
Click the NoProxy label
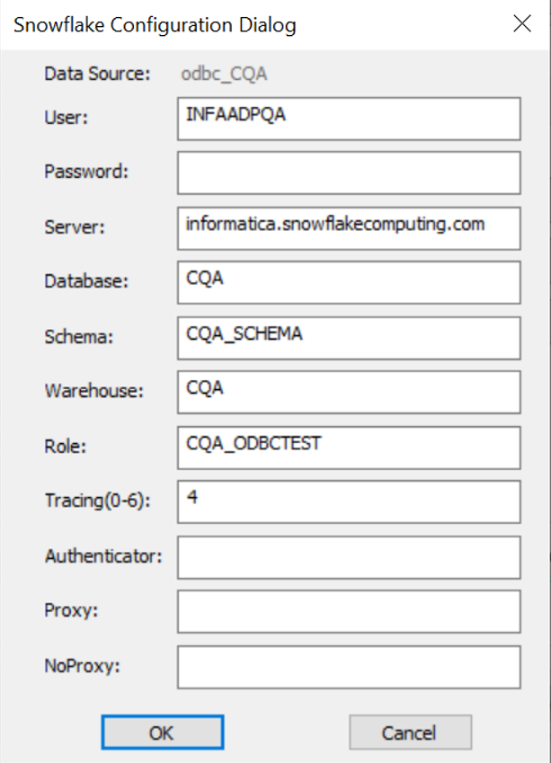pyautogui.click(x=83, y=667)
